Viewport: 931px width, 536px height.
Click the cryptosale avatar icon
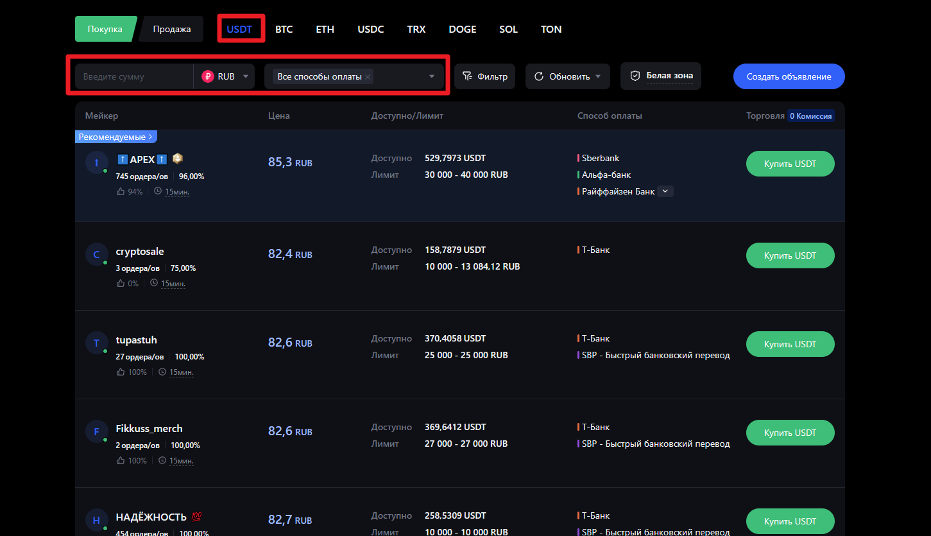96,254
